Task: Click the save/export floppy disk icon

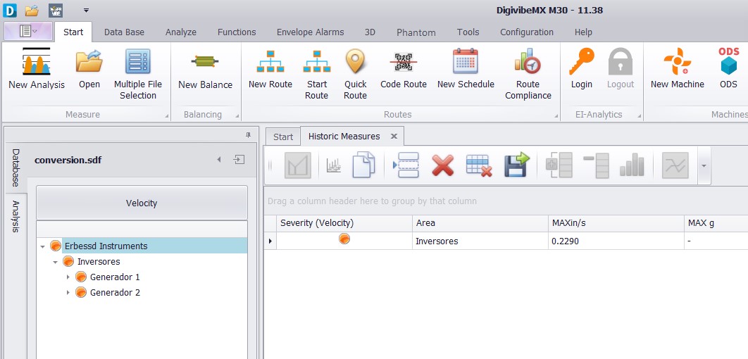Action: (517, 165)
